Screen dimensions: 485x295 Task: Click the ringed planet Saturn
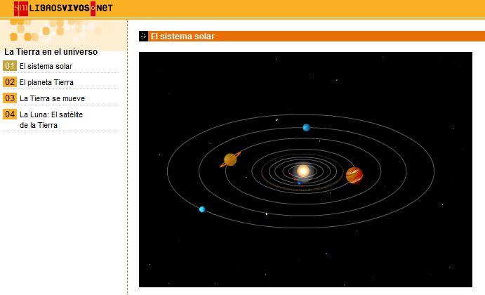pyautogui.click(x=230, y=160)
